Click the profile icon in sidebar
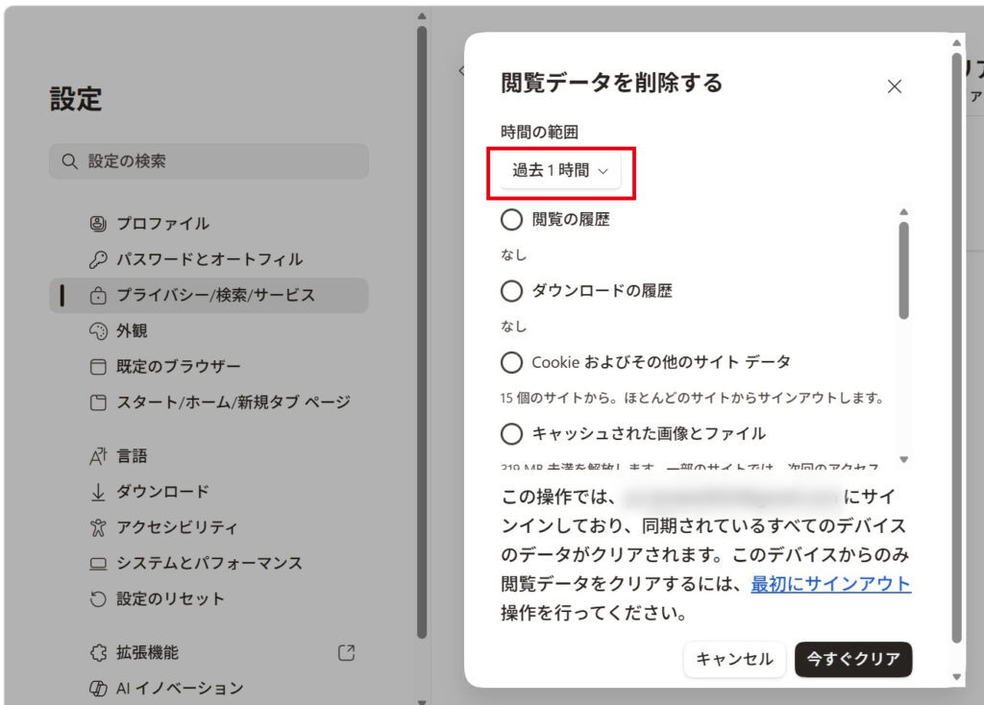The width and height of the screenshot is (984, 705). coord(97,224)
